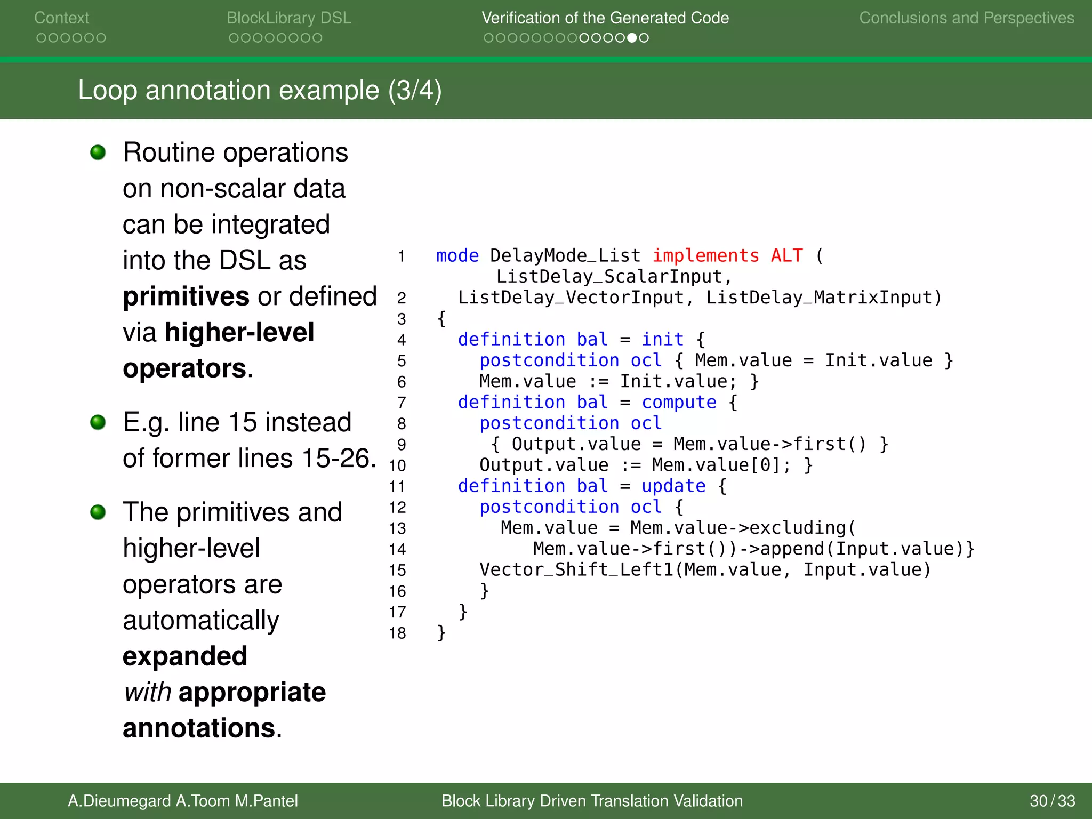The width and height of the screenshot is (1092, 819).
Task: Click the red 'implements ALT' keyword
Action: pyautogui.click(x=727, y=256)
